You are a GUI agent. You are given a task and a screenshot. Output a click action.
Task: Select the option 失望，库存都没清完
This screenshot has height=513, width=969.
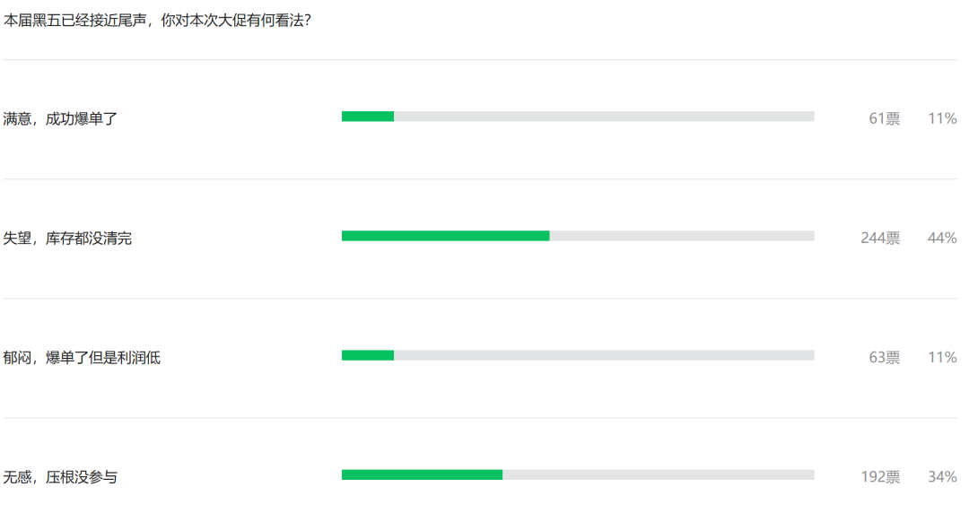tap(67, 238)
